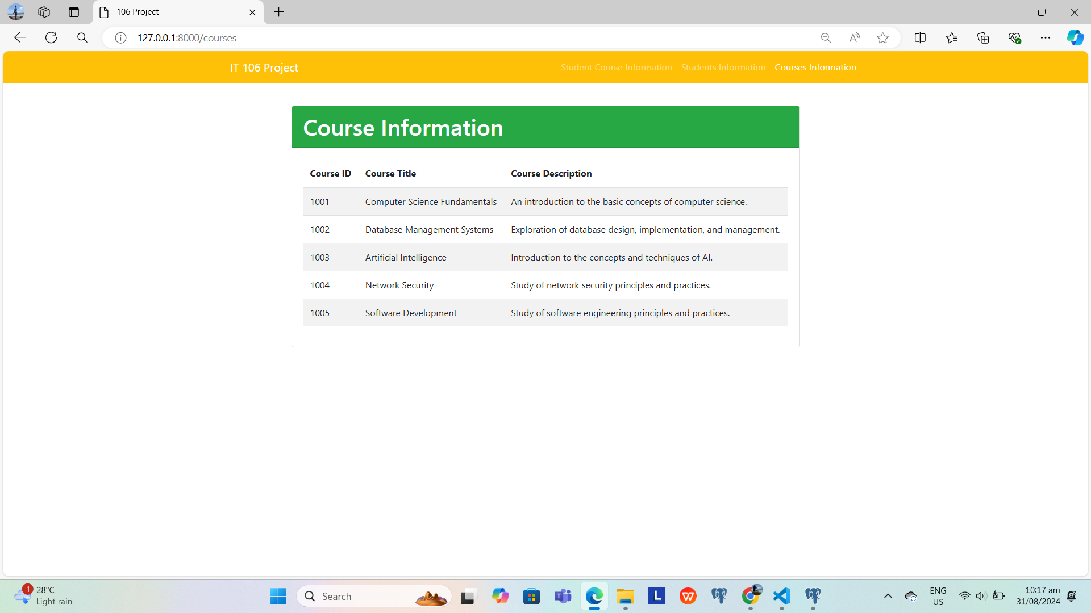Image resolution: width=1091 pixels, height=613 pixels.
Task: Click the IT 106 Project brand link
Action: click(264, 68)
